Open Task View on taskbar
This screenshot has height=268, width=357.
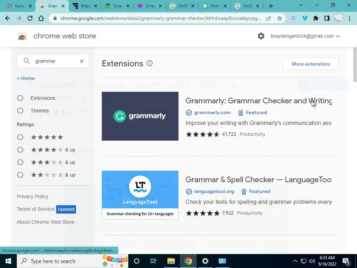coord(153,261)
